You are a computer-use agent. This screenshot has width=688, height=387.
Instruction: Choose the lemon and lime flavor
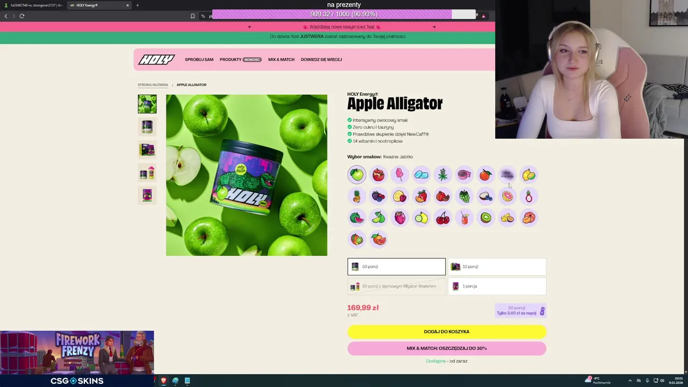point(529,175)
